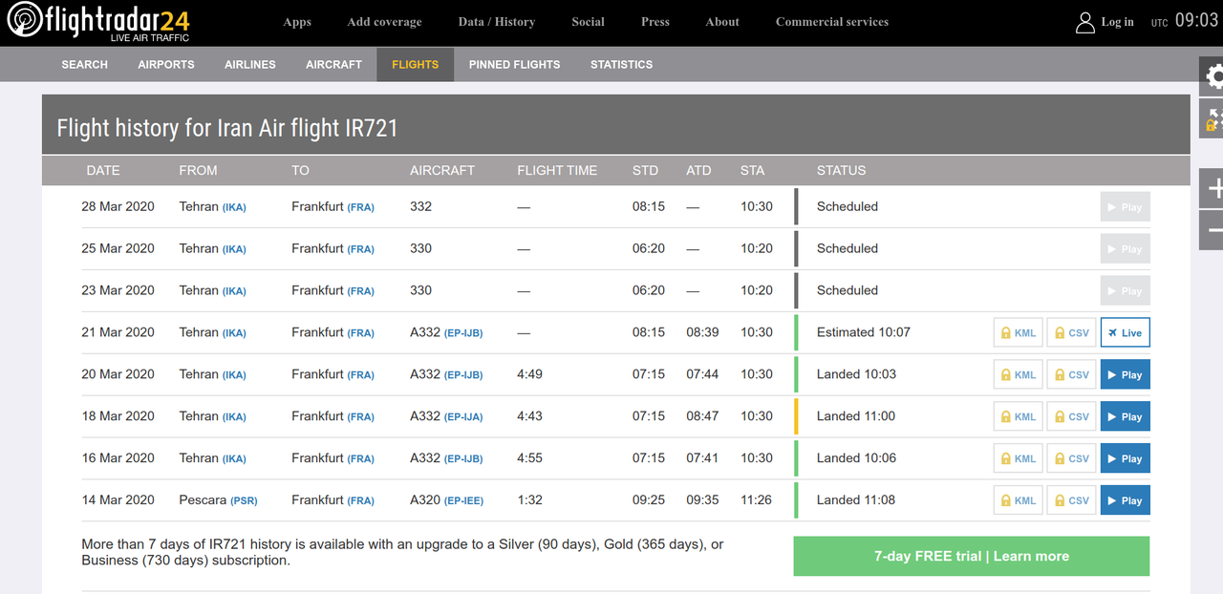Play the 20 Mar 2020 flight
Viewport: 1223px width, 594px height.
point(1126,374)
